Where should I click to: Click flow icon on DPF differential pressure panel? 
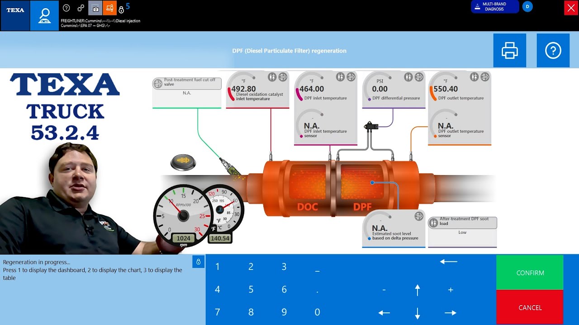pos(419,77)
